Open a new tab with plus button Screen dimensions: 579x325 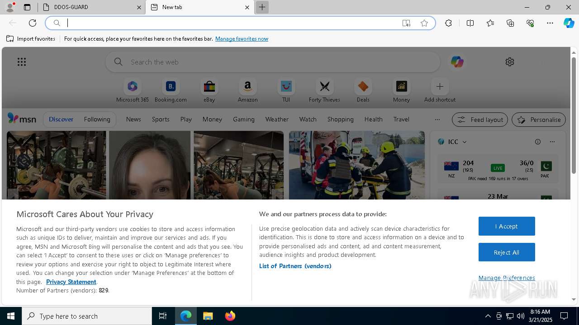262,7
